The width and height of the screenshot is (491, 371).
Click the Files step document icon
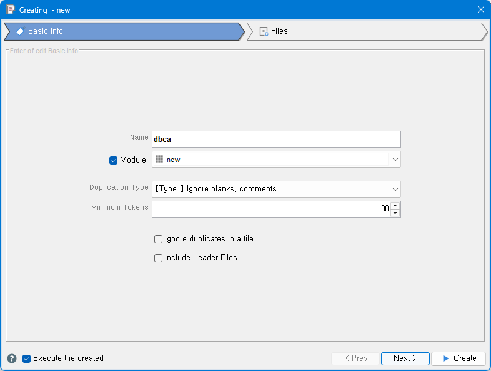point(264,31)
